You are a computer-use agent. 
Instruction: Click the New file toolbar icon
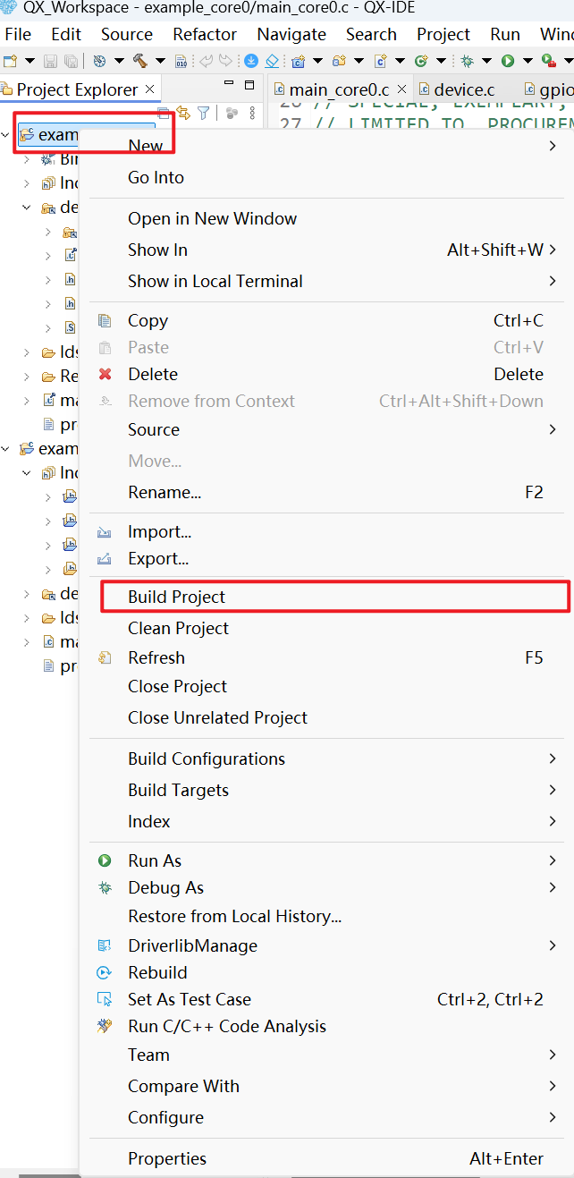pyautogui.click(x=11, y=61)
